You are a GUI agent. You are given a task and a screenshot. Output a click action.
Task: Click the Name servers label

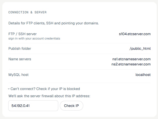(x=20, y=59)
